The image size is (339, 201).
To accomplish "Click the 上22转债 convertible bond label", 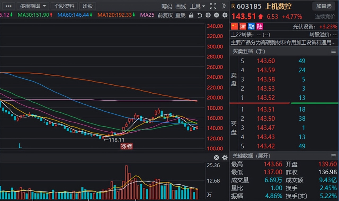I will 242,35.
